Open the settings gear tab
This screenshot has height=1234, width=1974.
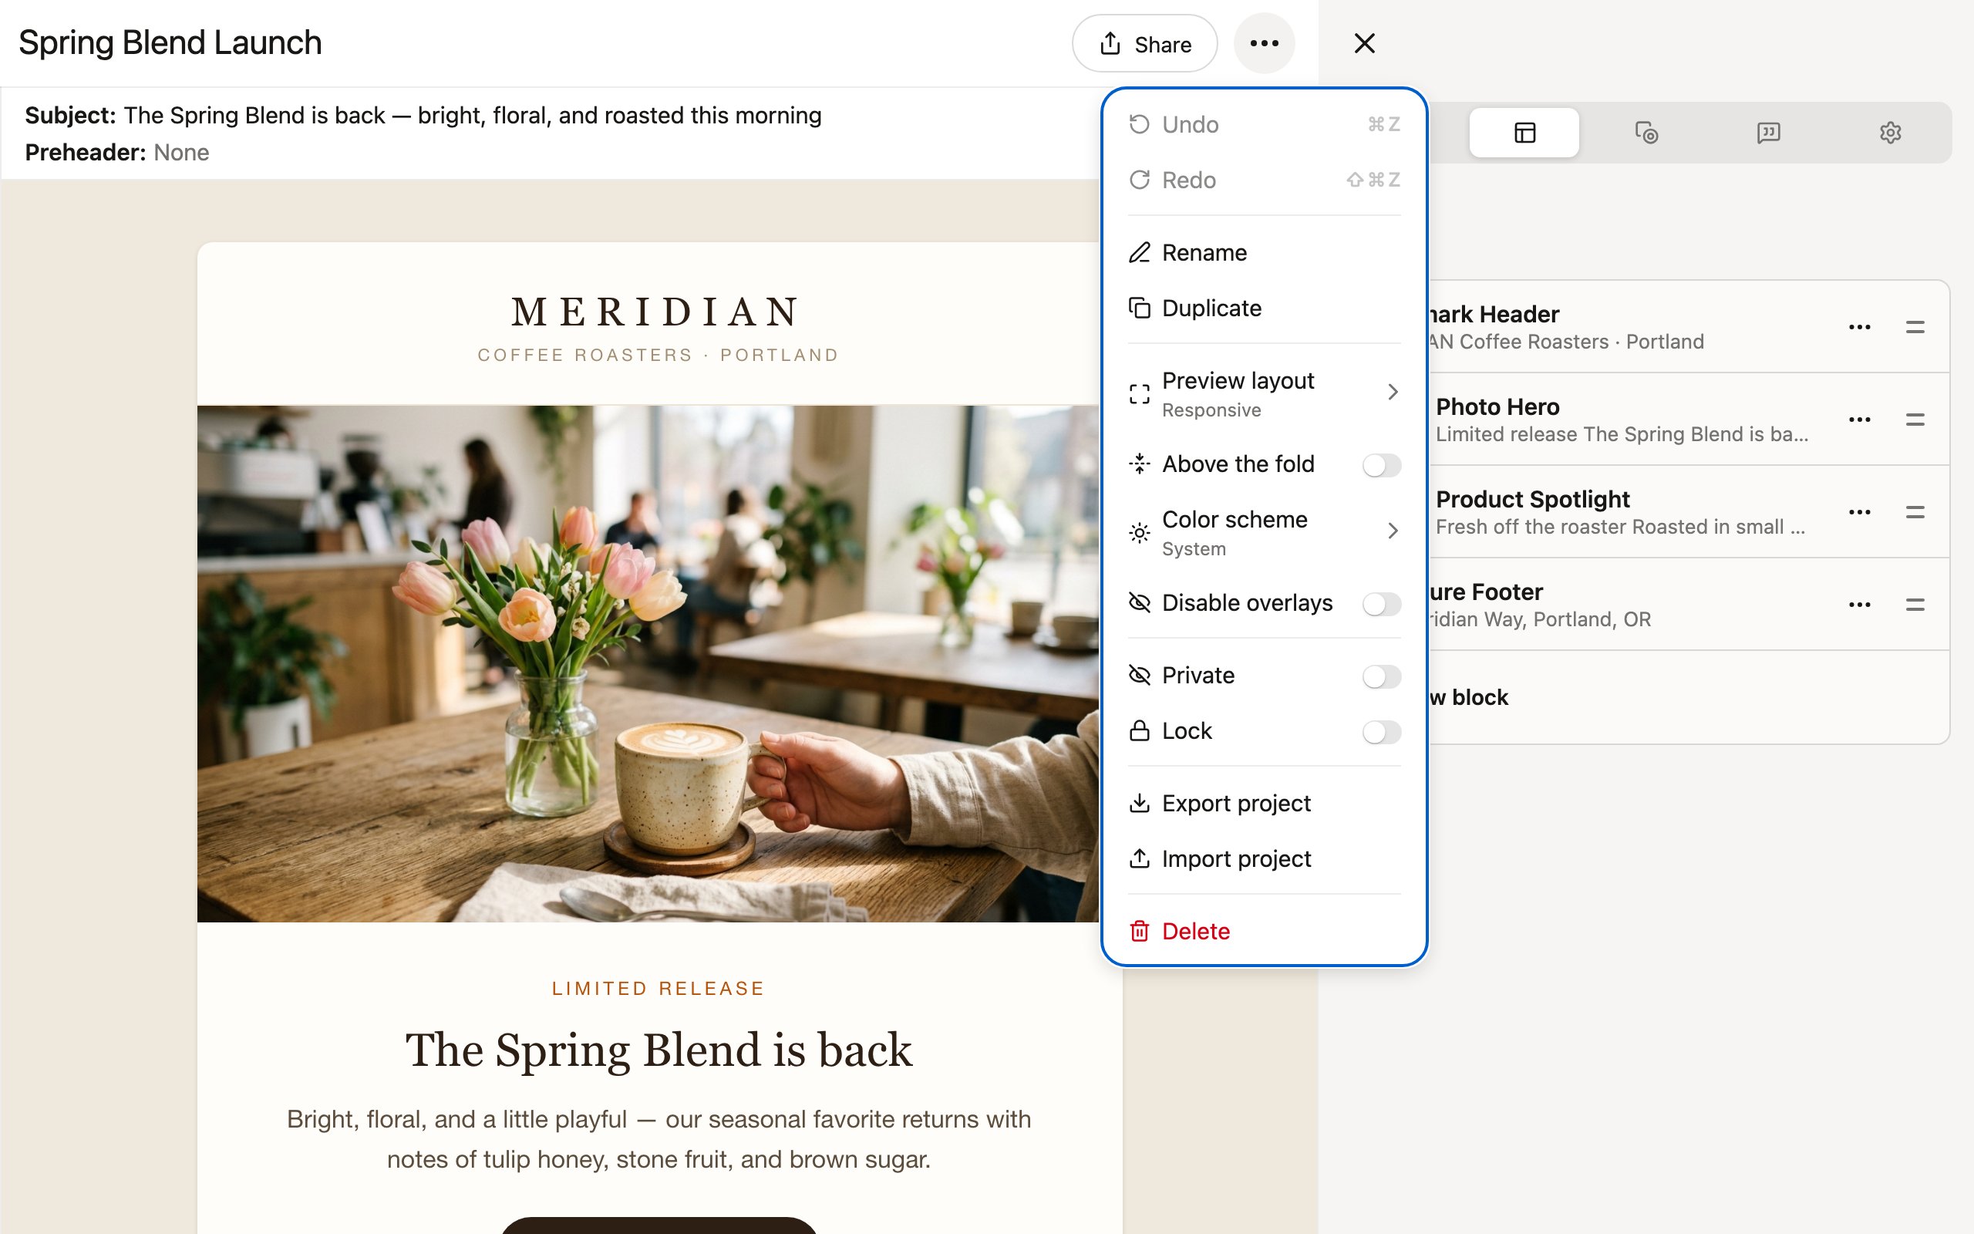pyautogui.click(x=1890, y=132)
